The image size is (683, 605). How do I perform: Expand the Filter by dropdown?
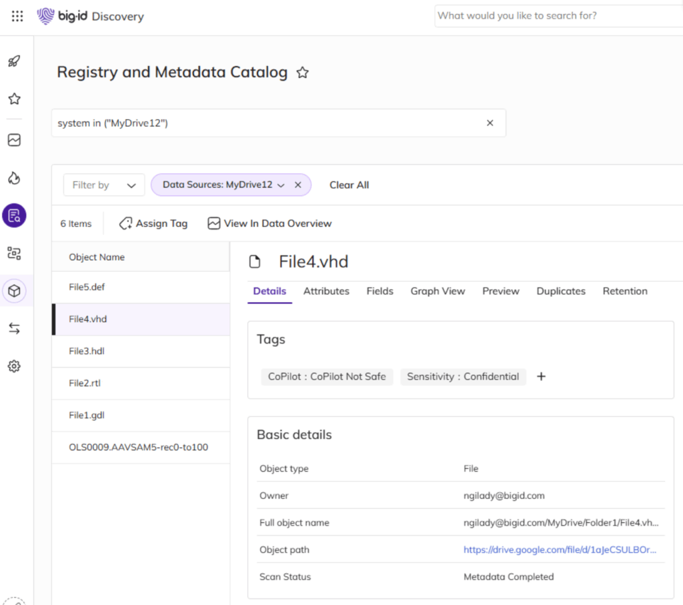tap(104, 185)
